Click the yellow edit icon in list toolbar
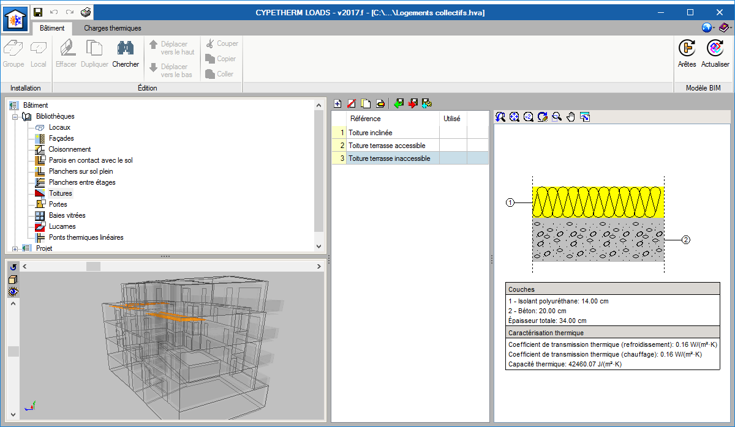This screenshot has height=427, width=735. 380,103
